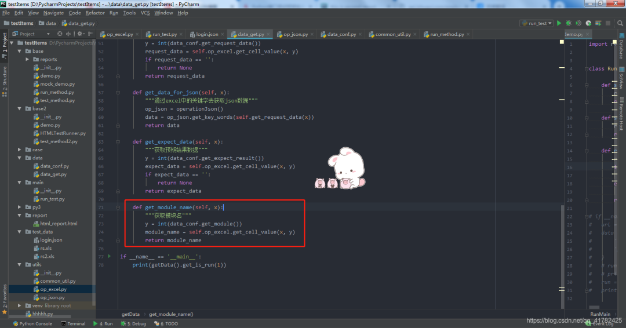
Task: Collapse the testItems root folder
Action: pos(12,43)
